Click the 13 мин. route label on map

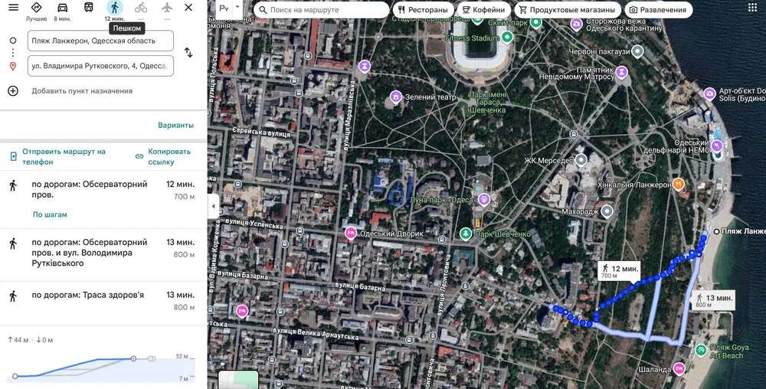tap(713, 299)
